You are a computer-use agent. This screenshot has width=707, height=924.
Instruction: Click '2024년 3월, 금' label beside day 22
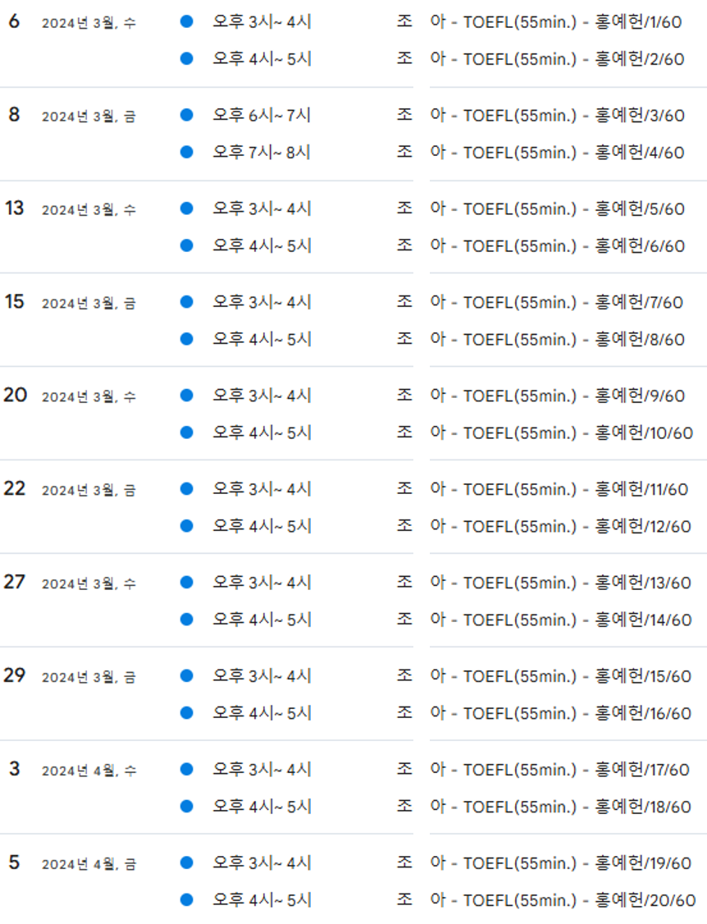(x=89, y=490)
